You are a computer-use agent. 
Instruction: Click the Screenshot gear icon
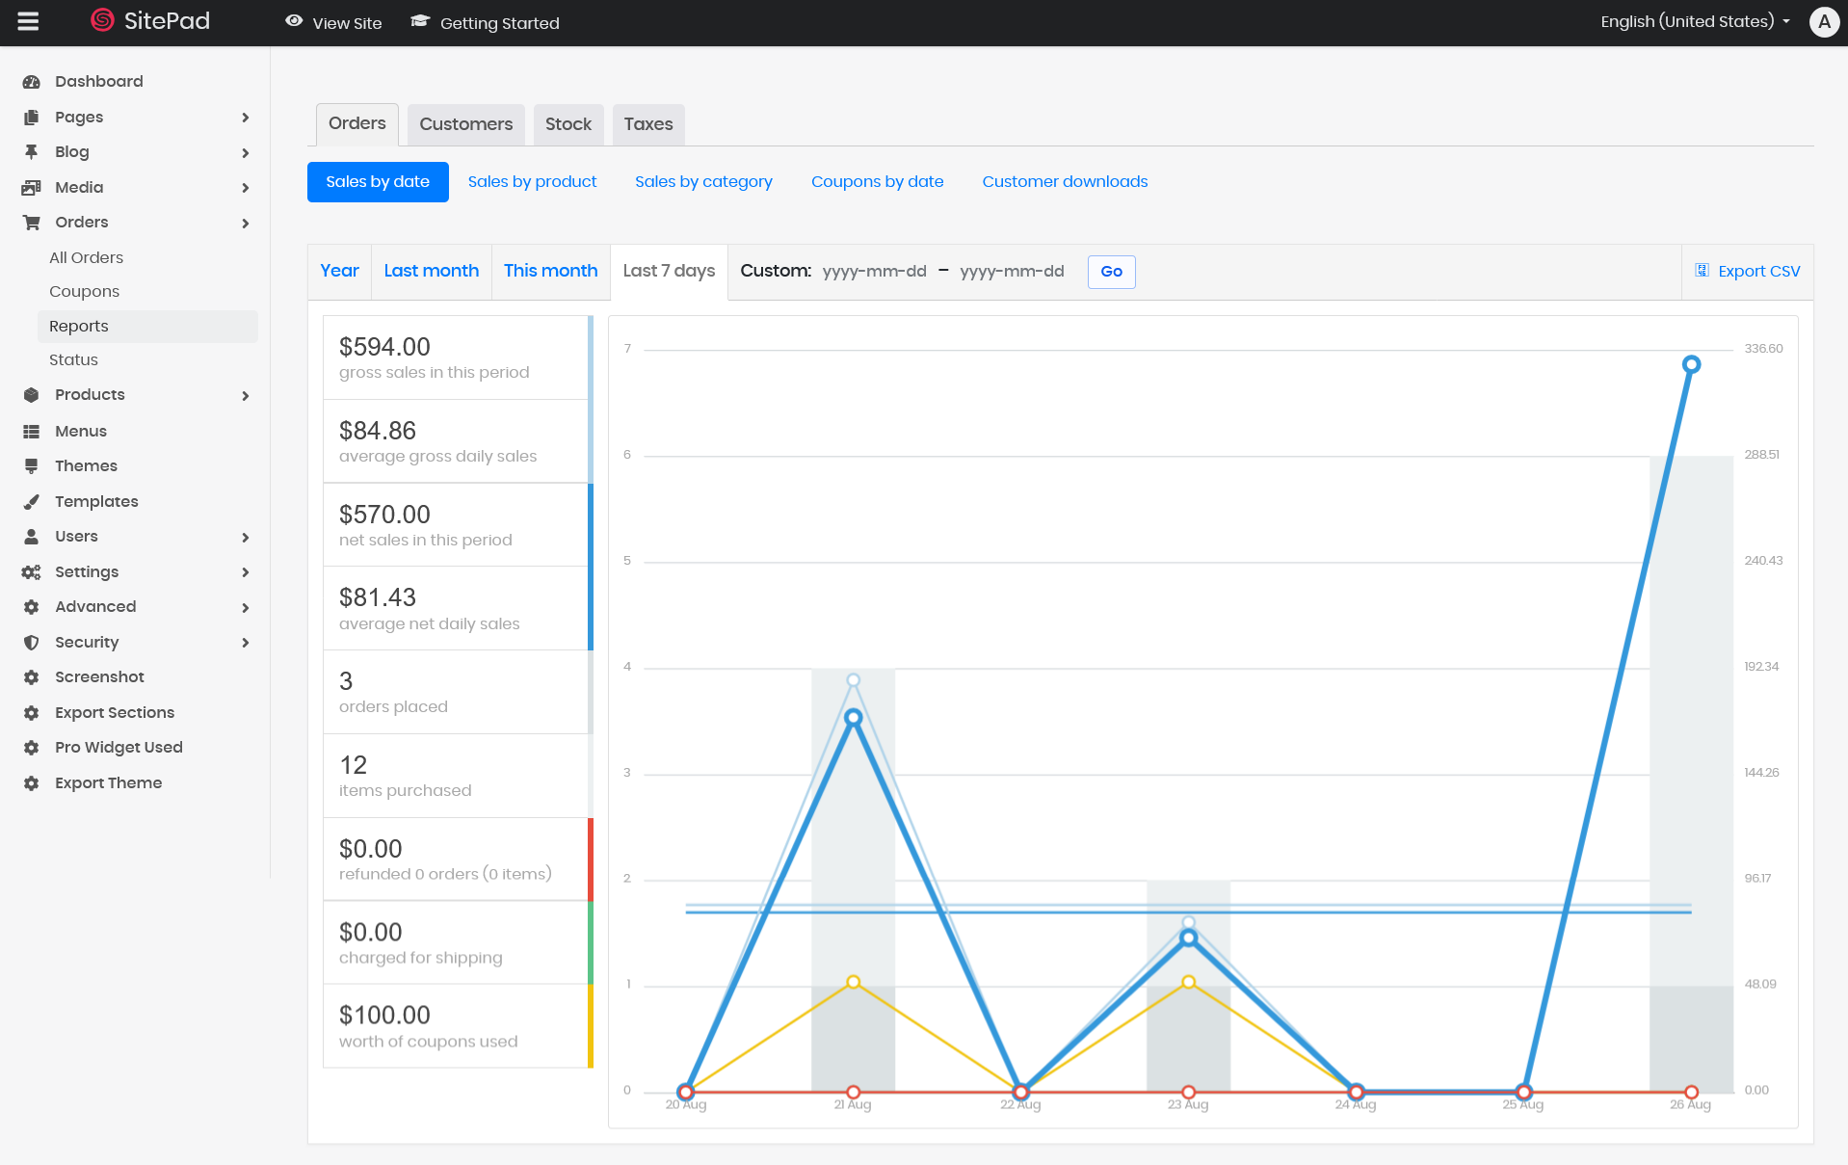[x=31, y=677]
